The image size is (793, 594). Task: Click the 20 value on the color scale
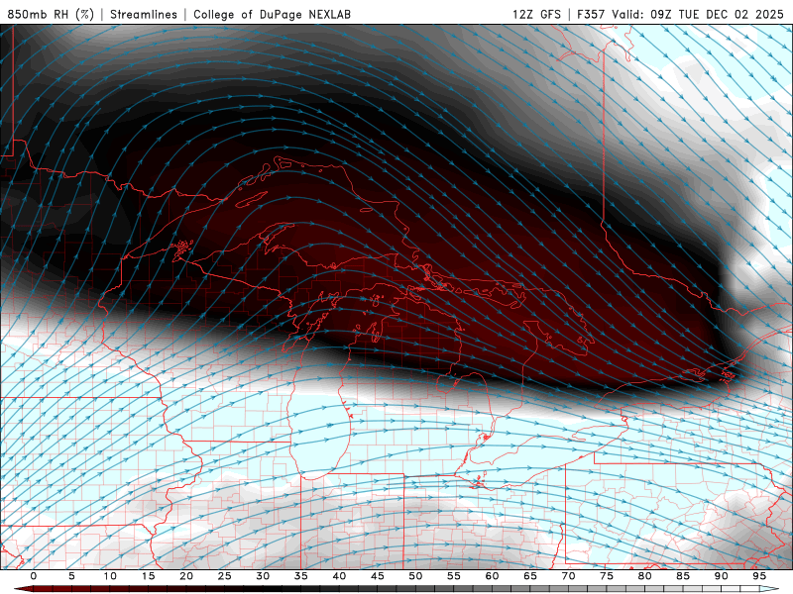click(186, 576)
